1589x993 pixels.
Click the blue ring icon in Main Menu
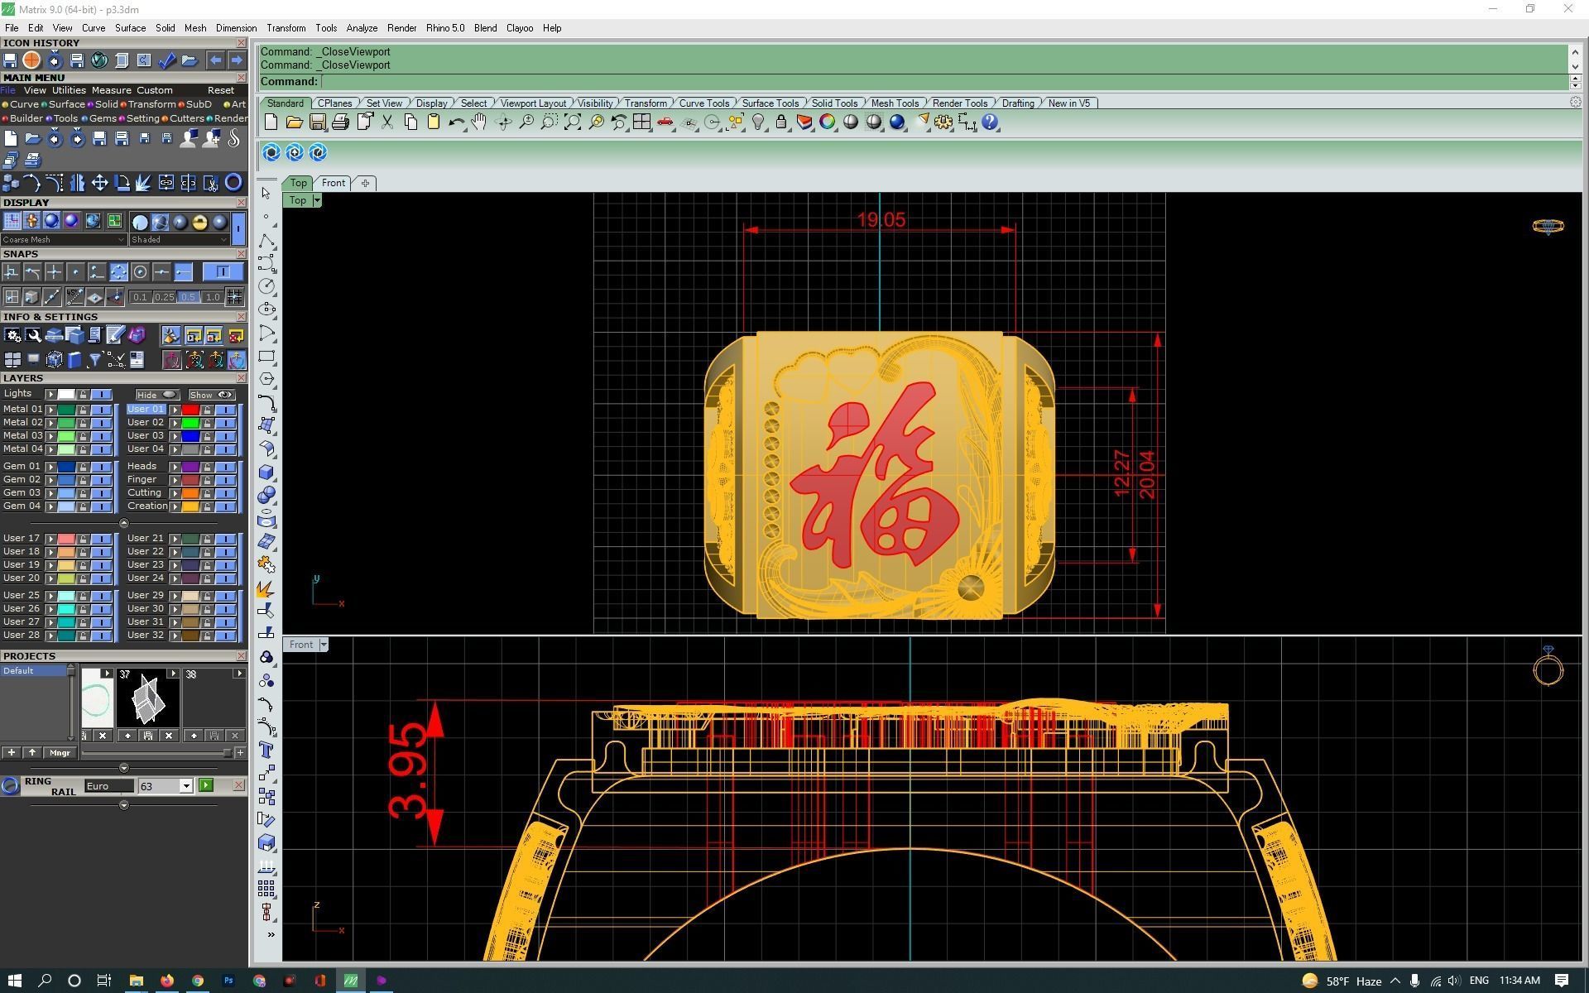234,182
